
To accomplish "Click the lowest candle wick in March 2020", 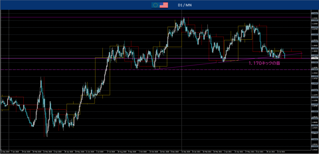I will coord(47,136).
